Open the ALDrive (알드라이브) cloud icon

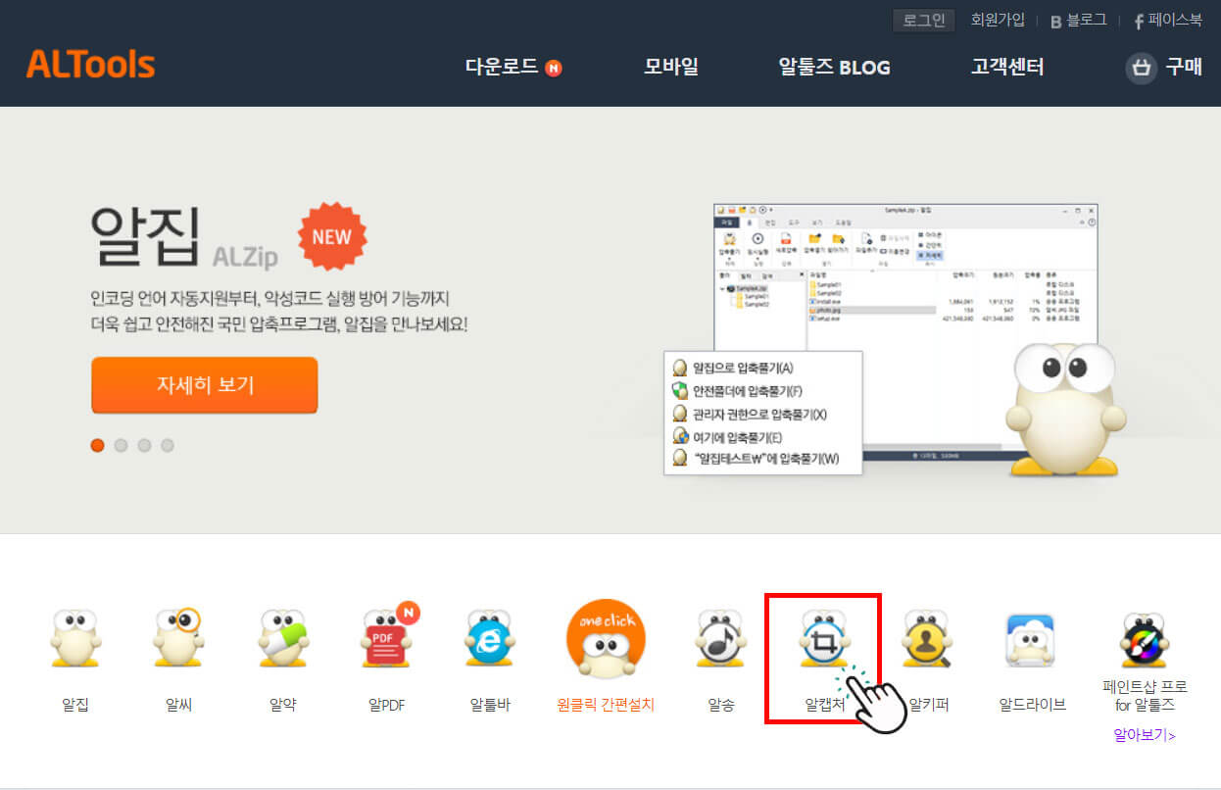click(1031, 642)
